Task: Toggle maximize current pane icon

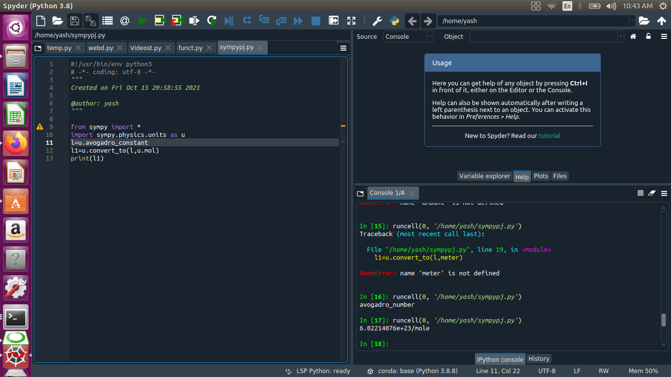Action: 351,21
